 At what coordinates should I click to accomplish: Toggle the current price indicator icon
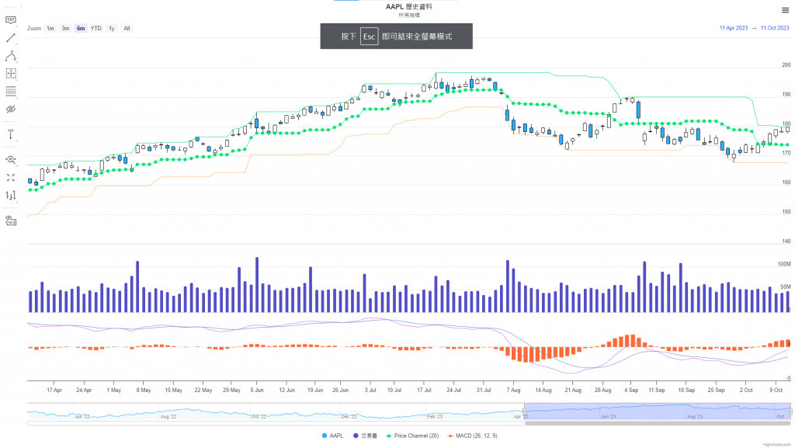11,221
